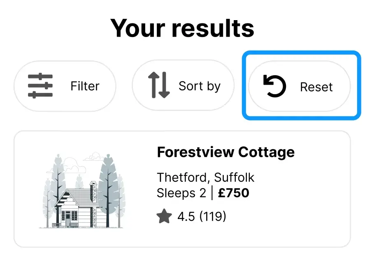
Task: Click the Your results heading
Action: pos(182,28)
